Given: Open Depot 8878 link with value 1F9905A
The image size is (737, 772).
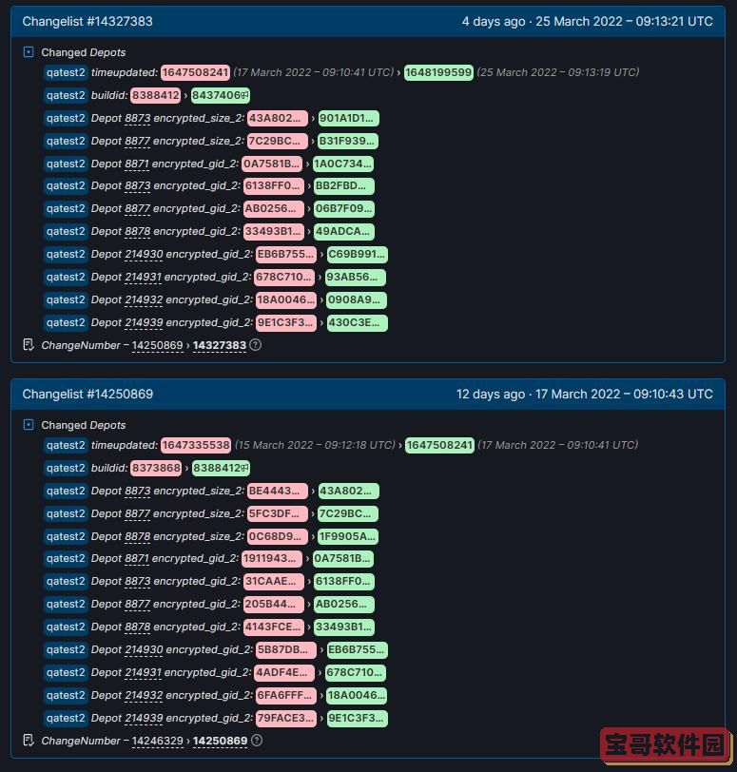Looking at the screenshot, I should pos(137,536).
